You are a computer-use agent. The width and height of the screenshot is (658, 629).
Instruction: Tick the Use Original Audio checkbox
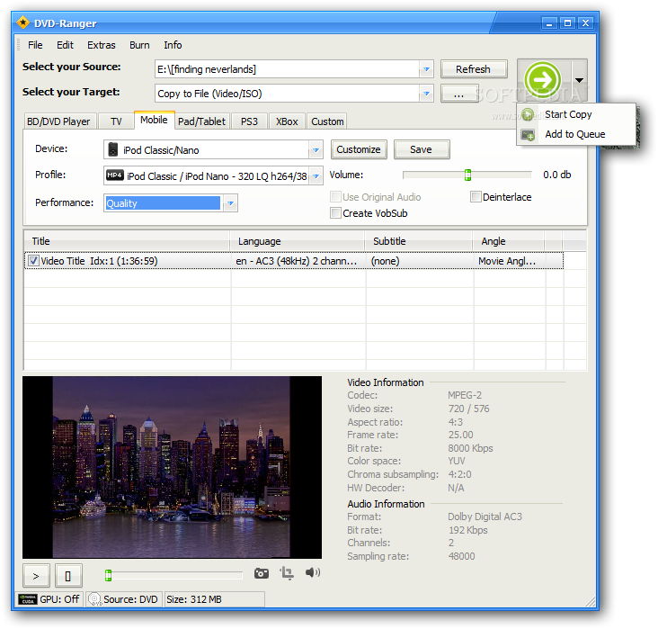click(x=335, y=197)
